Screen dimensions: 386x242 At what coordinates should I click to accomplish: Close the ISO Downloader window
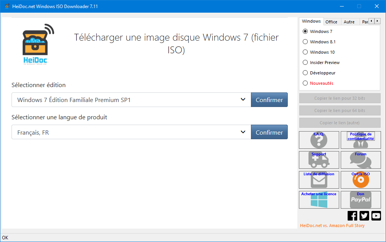click(377, 6)
